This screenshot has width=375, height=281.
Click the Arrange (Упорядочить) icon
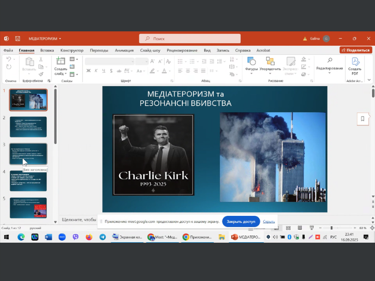click(x=270, y=62)
